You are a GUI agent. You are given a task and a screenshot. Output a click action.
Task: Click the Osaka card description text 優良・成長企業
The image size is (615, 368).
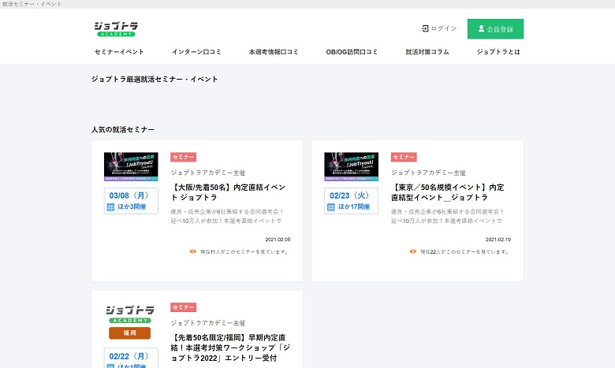[227, 217]
